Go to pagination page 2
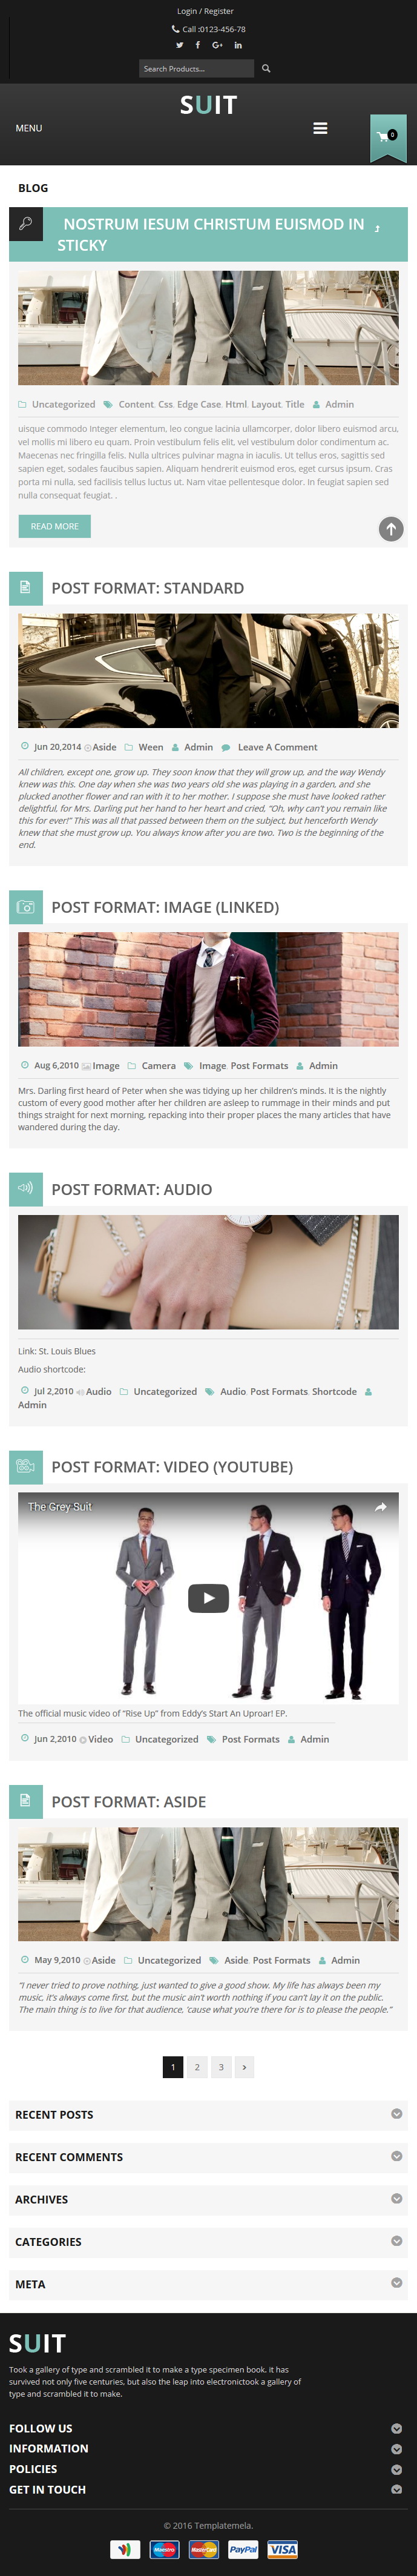Viewport: 417px width, 2576px height. coord(197,2067)
